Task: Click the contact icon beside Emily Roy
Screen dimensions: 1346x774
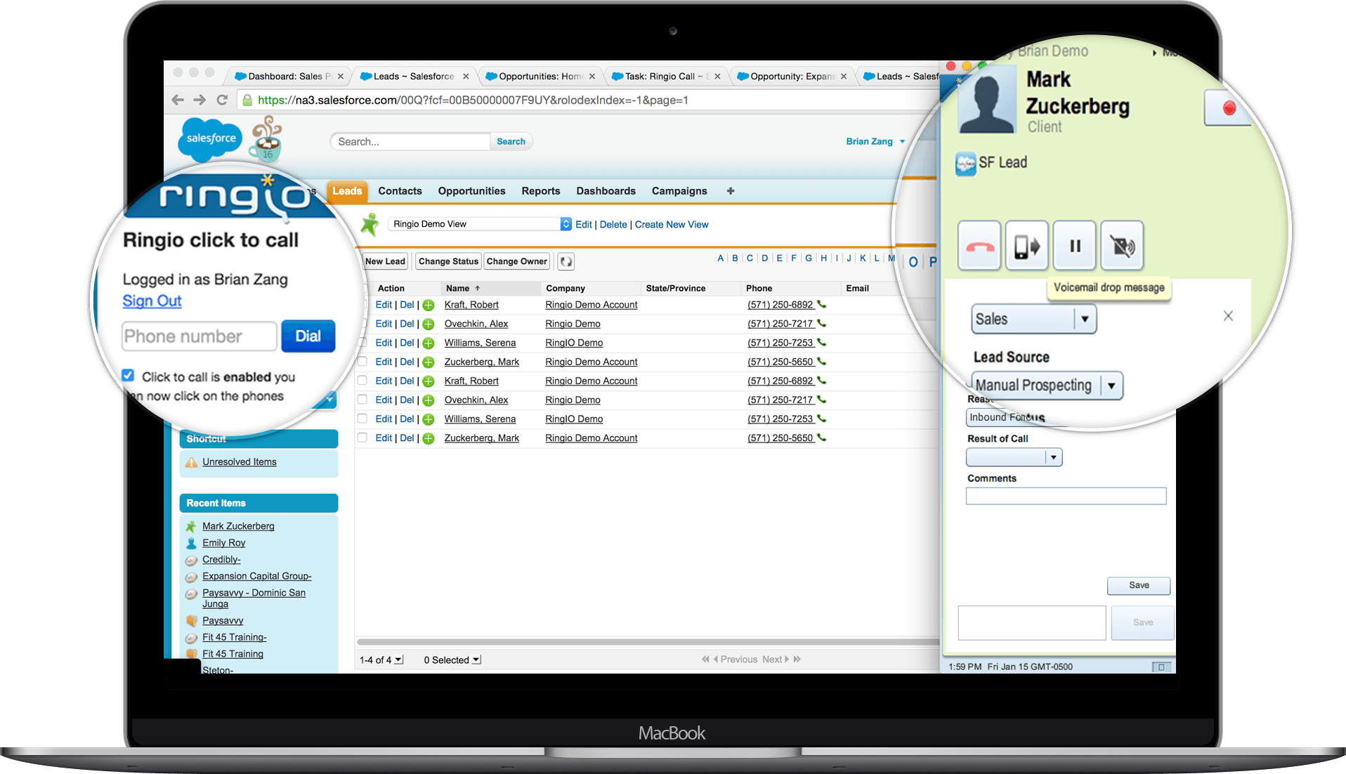Action: [190, 543]
